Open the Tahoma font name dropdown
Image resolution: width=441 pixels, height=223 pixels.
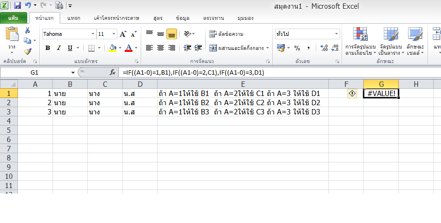tap(93, 34)
